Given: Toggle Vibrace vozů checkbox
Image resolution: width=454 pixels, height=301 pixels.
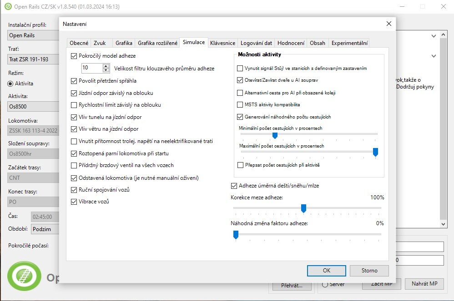Looking at the screenshot, I should pos(74,202).
